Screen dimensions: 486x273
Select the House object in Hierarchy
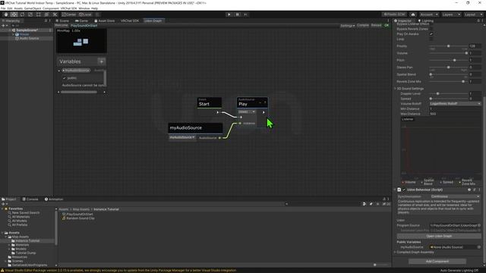coord(24,34)
